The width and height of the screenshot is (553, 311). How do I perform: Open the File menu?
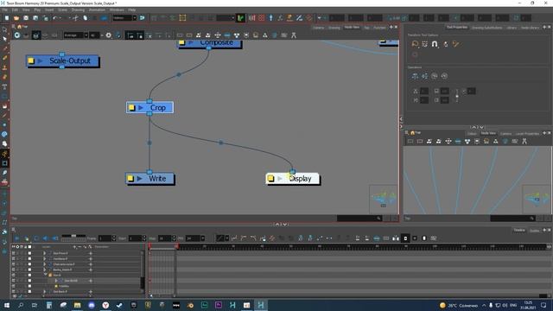(x=5, y=10)
